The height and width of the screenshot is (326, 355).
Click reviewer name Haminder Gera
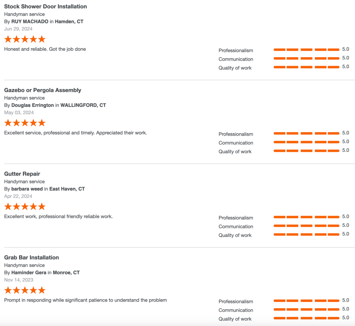click(x=29, y=273)
